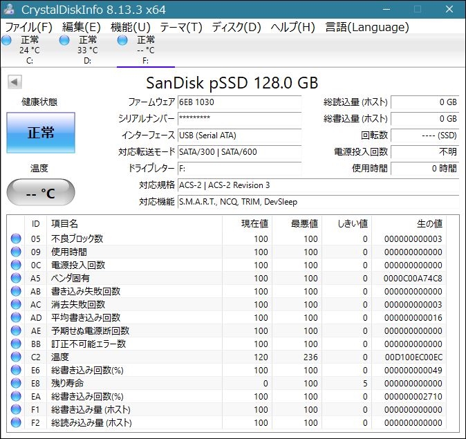Click the firmware field 6EB 1030
The width and height of the screenshot is (466, 439).
click(x=239, y=102)
